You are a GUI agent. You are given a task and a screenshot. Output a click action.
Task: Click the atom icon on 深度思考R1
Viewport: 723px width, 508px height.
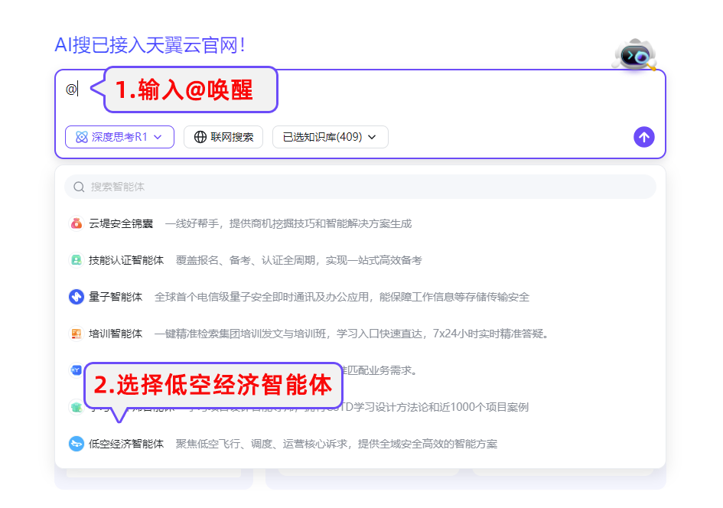[x=82, y=137]
